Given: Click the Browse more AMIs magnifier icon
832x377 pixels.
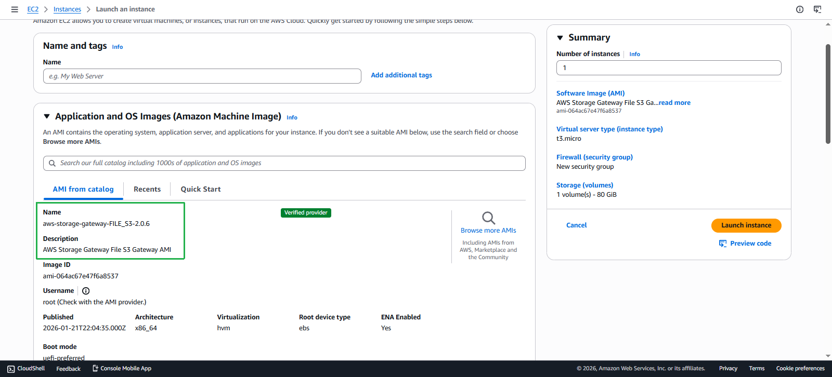Looking at the screenshot, I should (488, 218).
